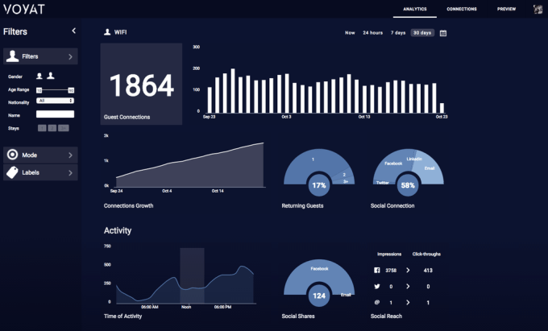Viewport: 548px width, 331px height.
Task: Click the person icon beside WIFI
Action: click(x=107, y=32)
